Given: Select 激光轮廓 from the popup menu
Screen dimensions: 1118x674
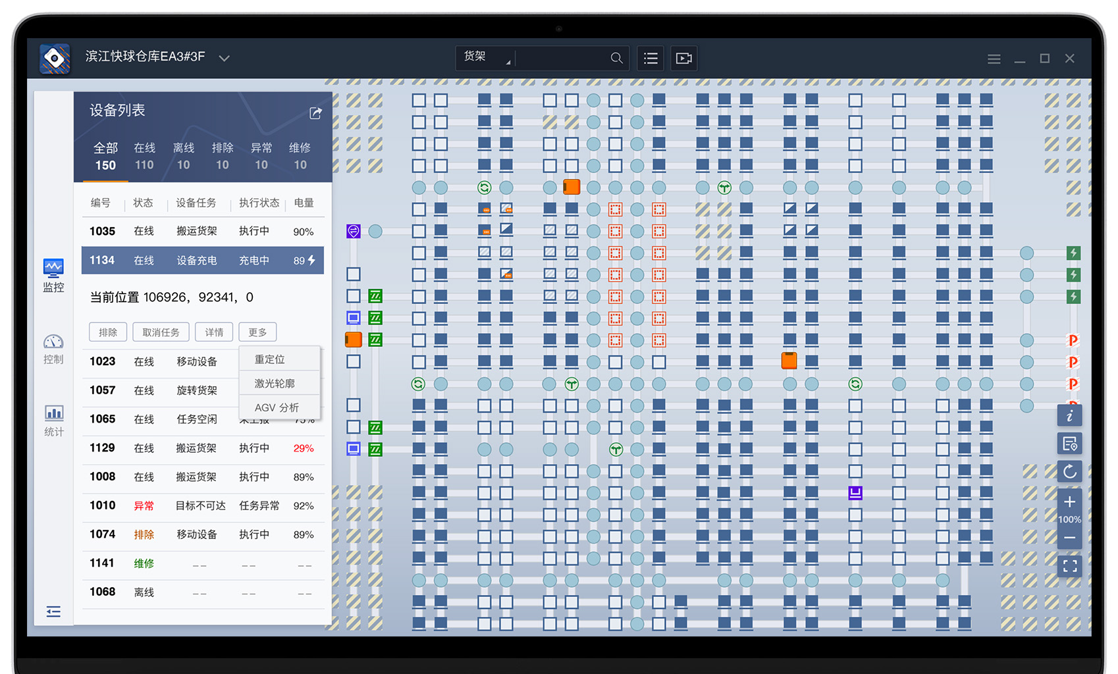Looking at the screenshot, I should (x=275, y=383).
